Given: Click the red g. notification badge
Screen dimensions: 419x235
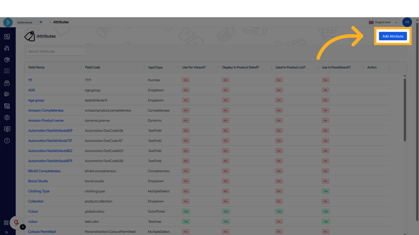Looking at the screenshot, I should tap(16, 223).
